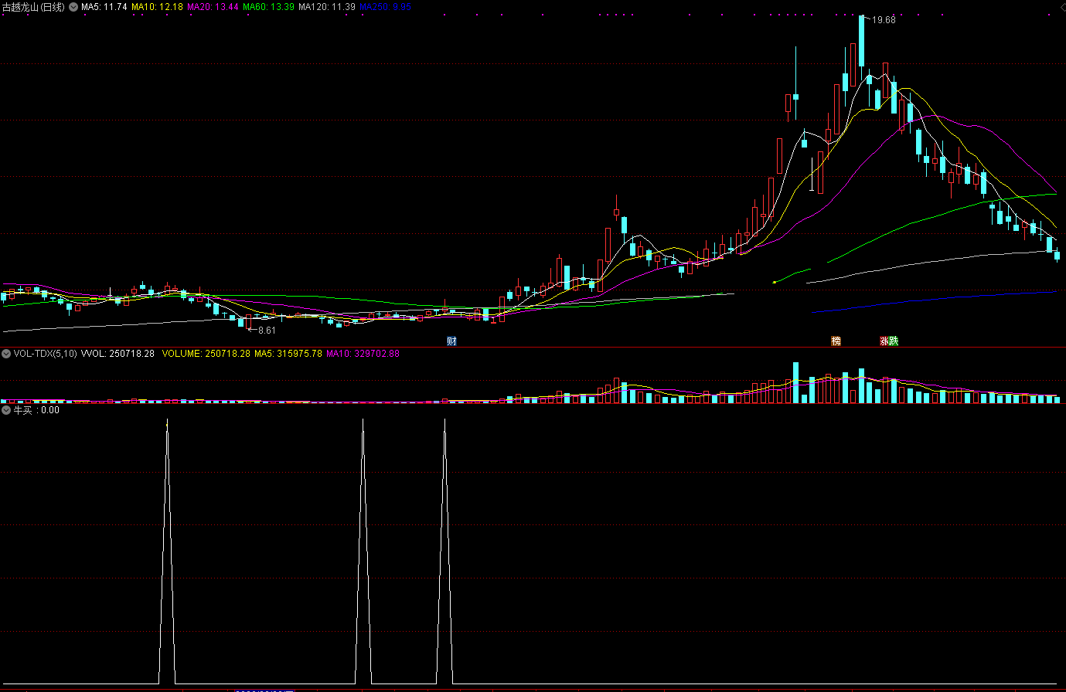Image resolution: width=1066 pixels, height=692 pixels.
Task: Click the magenta MA20: 13.44 label
Action: pos(213,7)
